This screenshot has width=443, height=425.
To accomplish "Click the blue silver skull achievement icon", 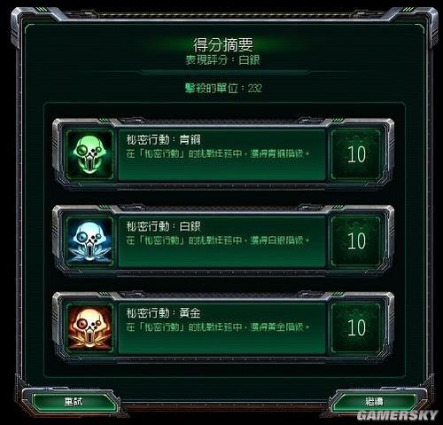I will (x=89, y=241).
